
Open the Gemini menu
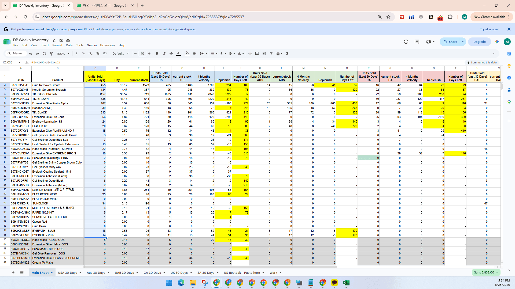pyautogui.click(x=92, y=45)
